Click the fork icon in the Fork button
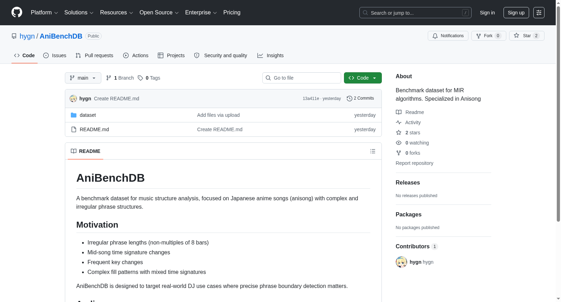 pyautogui.click(x=479, y=36)
